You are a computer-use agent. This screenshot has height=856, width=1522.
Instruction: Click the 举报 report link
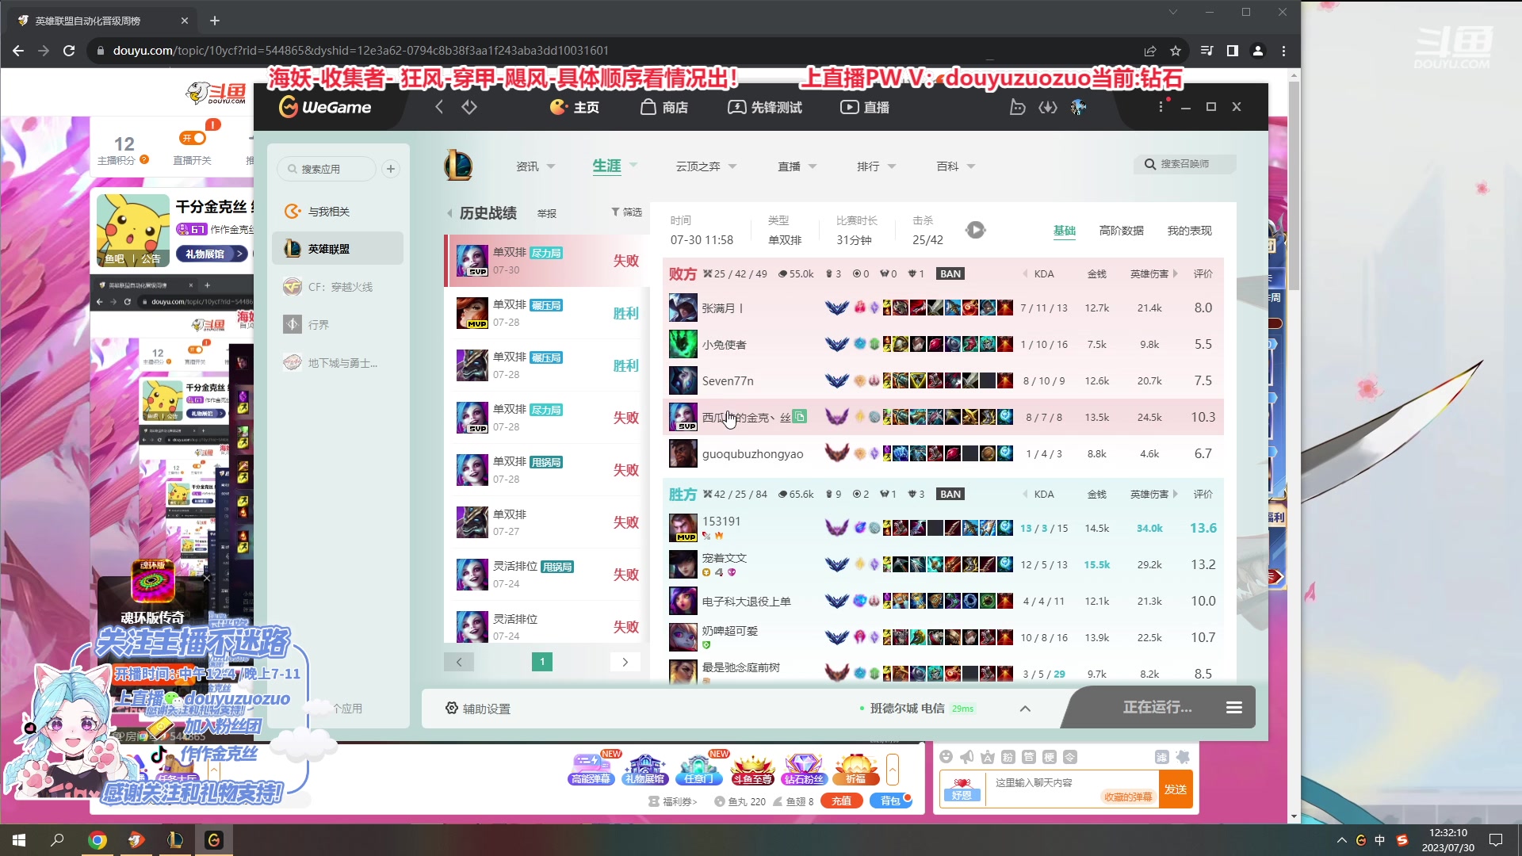tap(547, 213)
